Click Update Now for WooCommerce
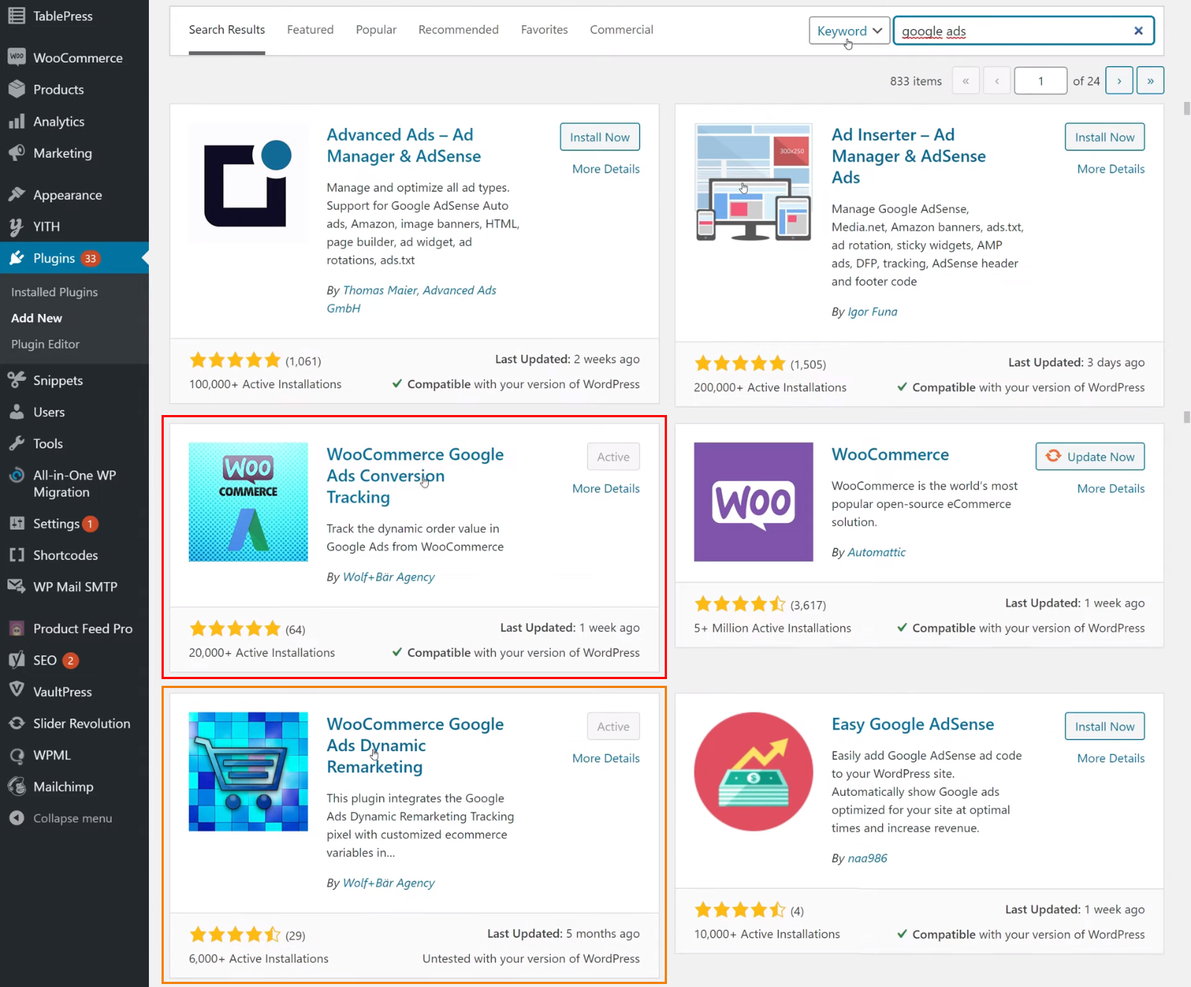 [1091, 457]
